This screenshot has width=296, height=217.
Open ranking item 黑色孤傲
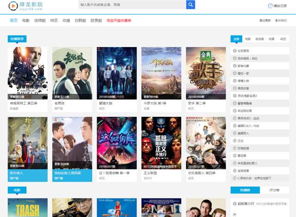[243, 88]
